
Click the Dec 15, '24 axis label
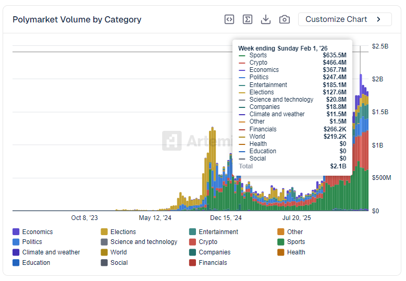pyautogui.click(x=226, y=218)
